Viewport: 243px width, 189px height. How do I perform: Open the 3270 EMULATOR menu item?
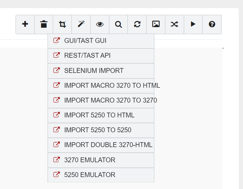pos(90,160)
